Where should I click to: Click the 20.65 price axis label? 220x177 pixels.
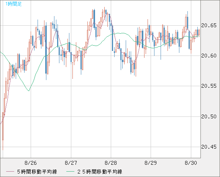pyautogui.click(x=209, y=26)
